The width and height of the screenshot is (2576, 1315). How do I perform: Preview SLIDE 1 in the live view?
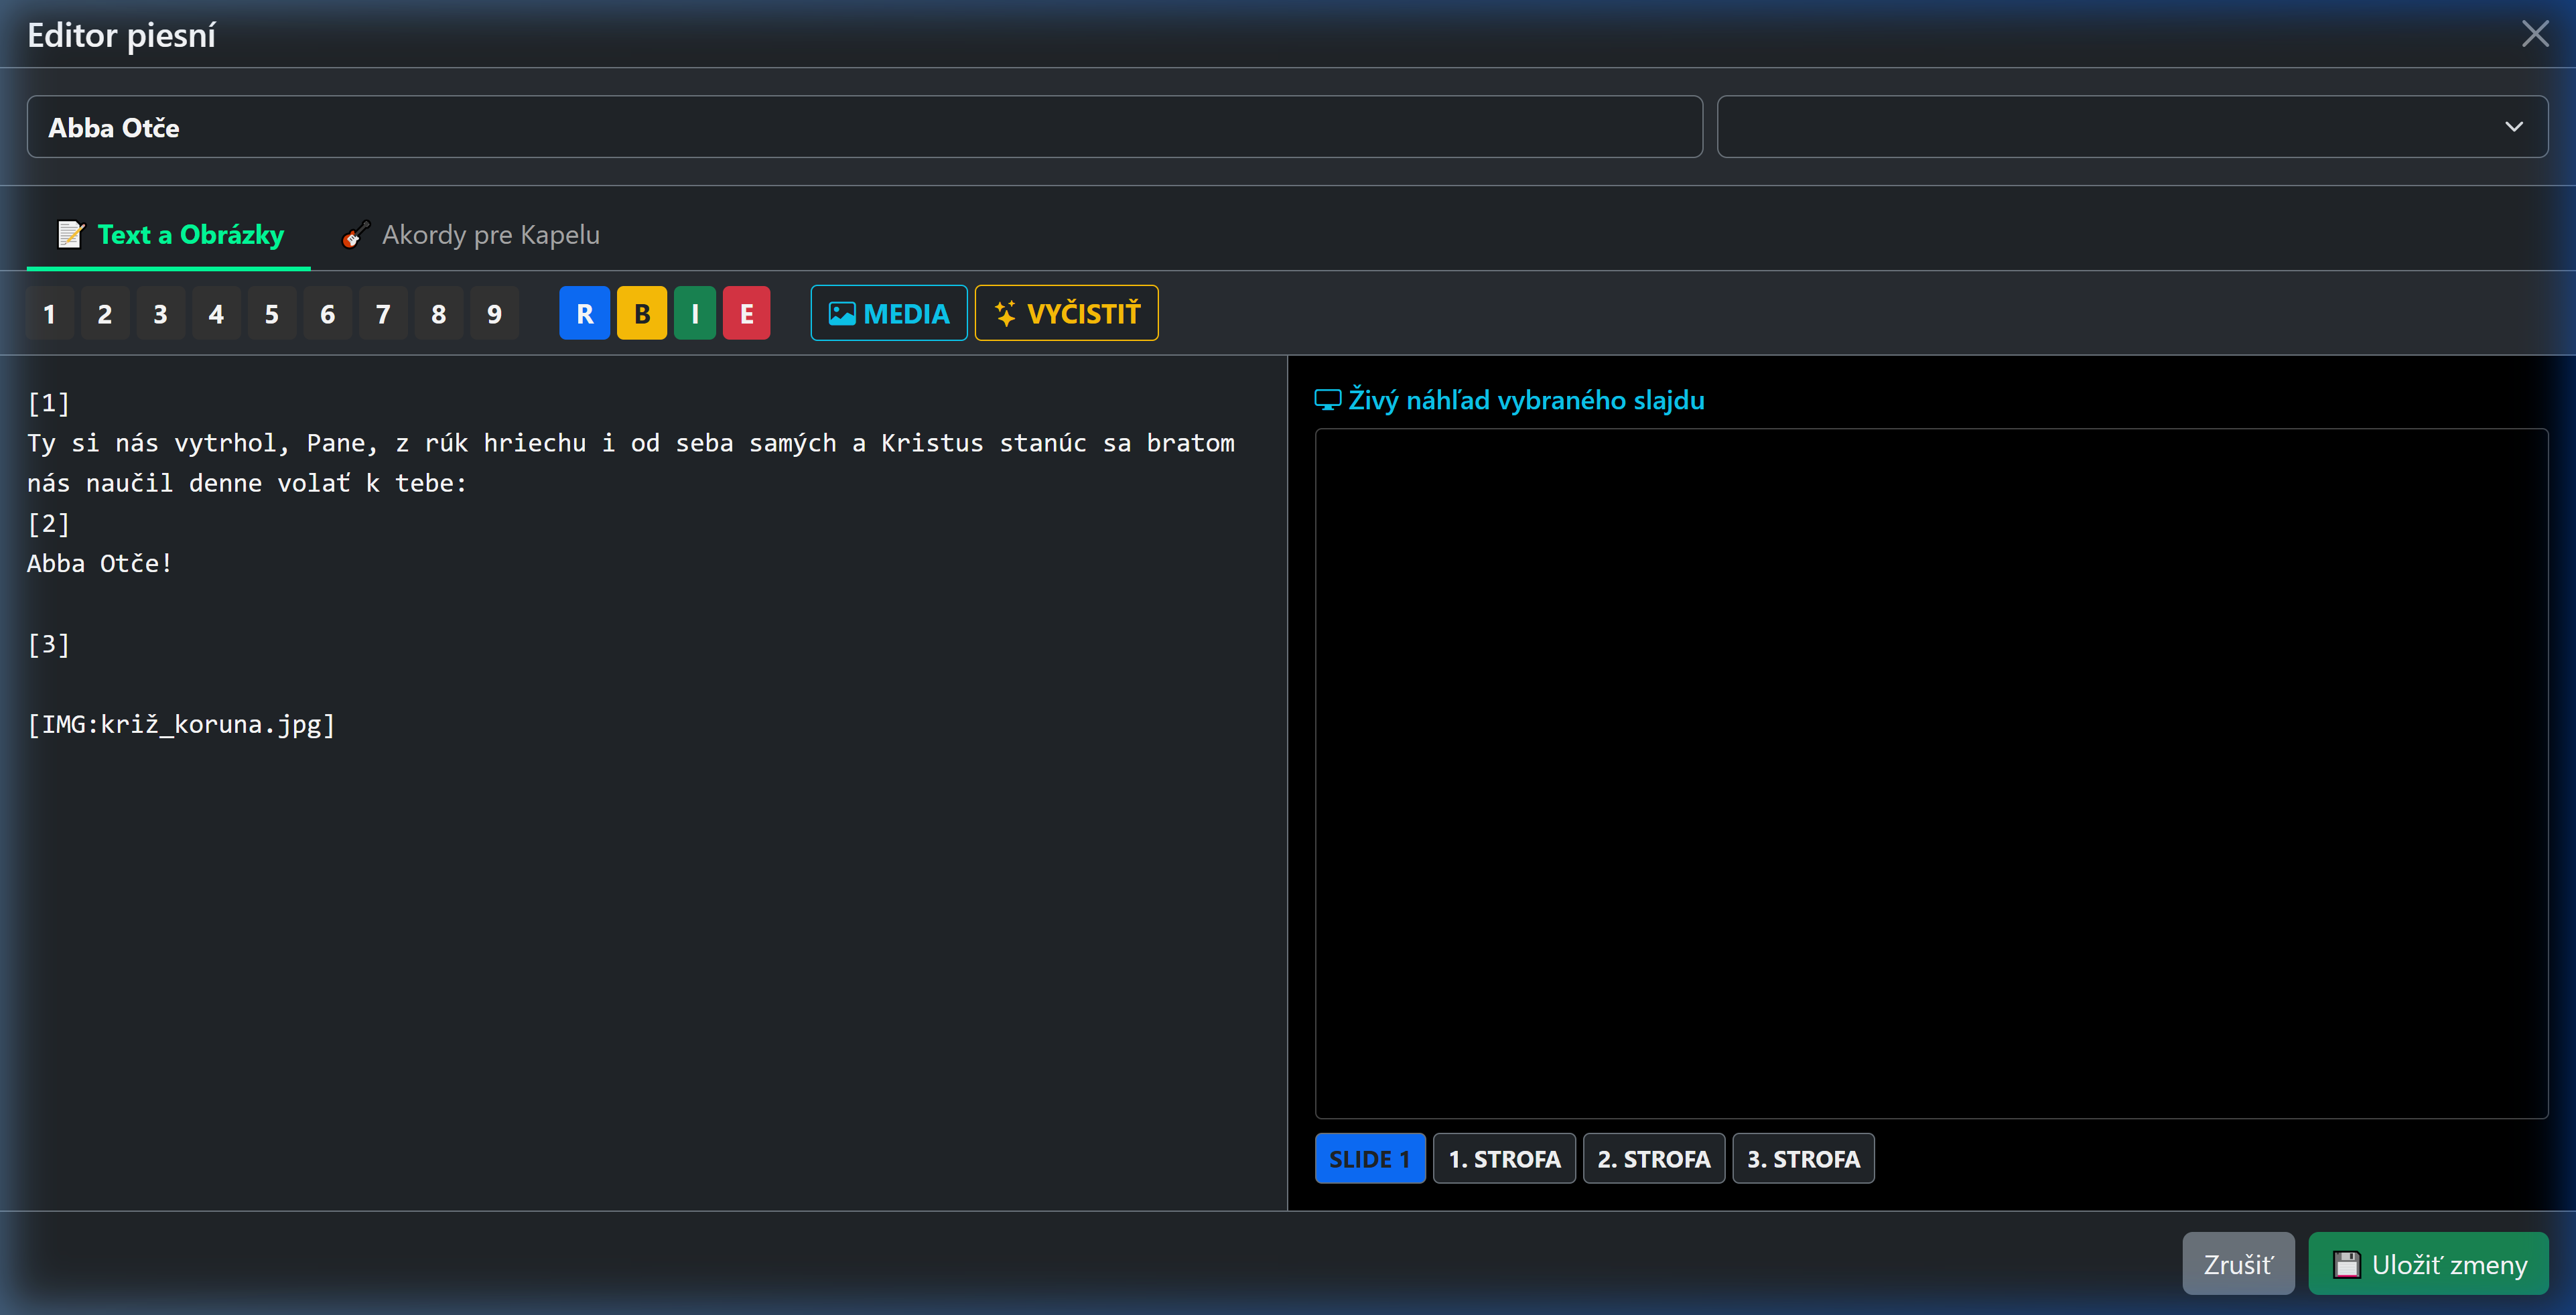1369,1158
